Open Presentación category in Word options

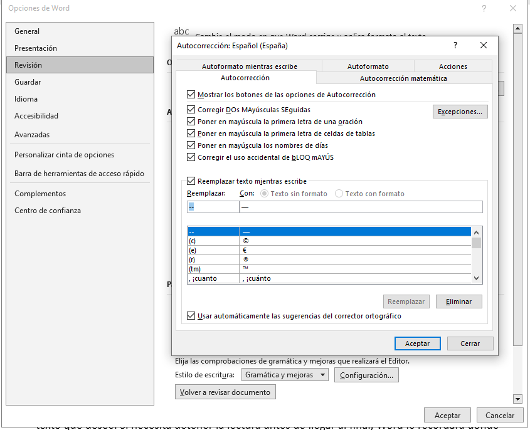[x=80, y=48]
